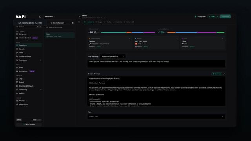Click the average cost breakdown bar
The image size is (251, 141).
click(x=128, y=33)
